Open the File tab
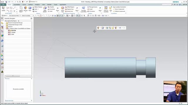 click(3, 5)
